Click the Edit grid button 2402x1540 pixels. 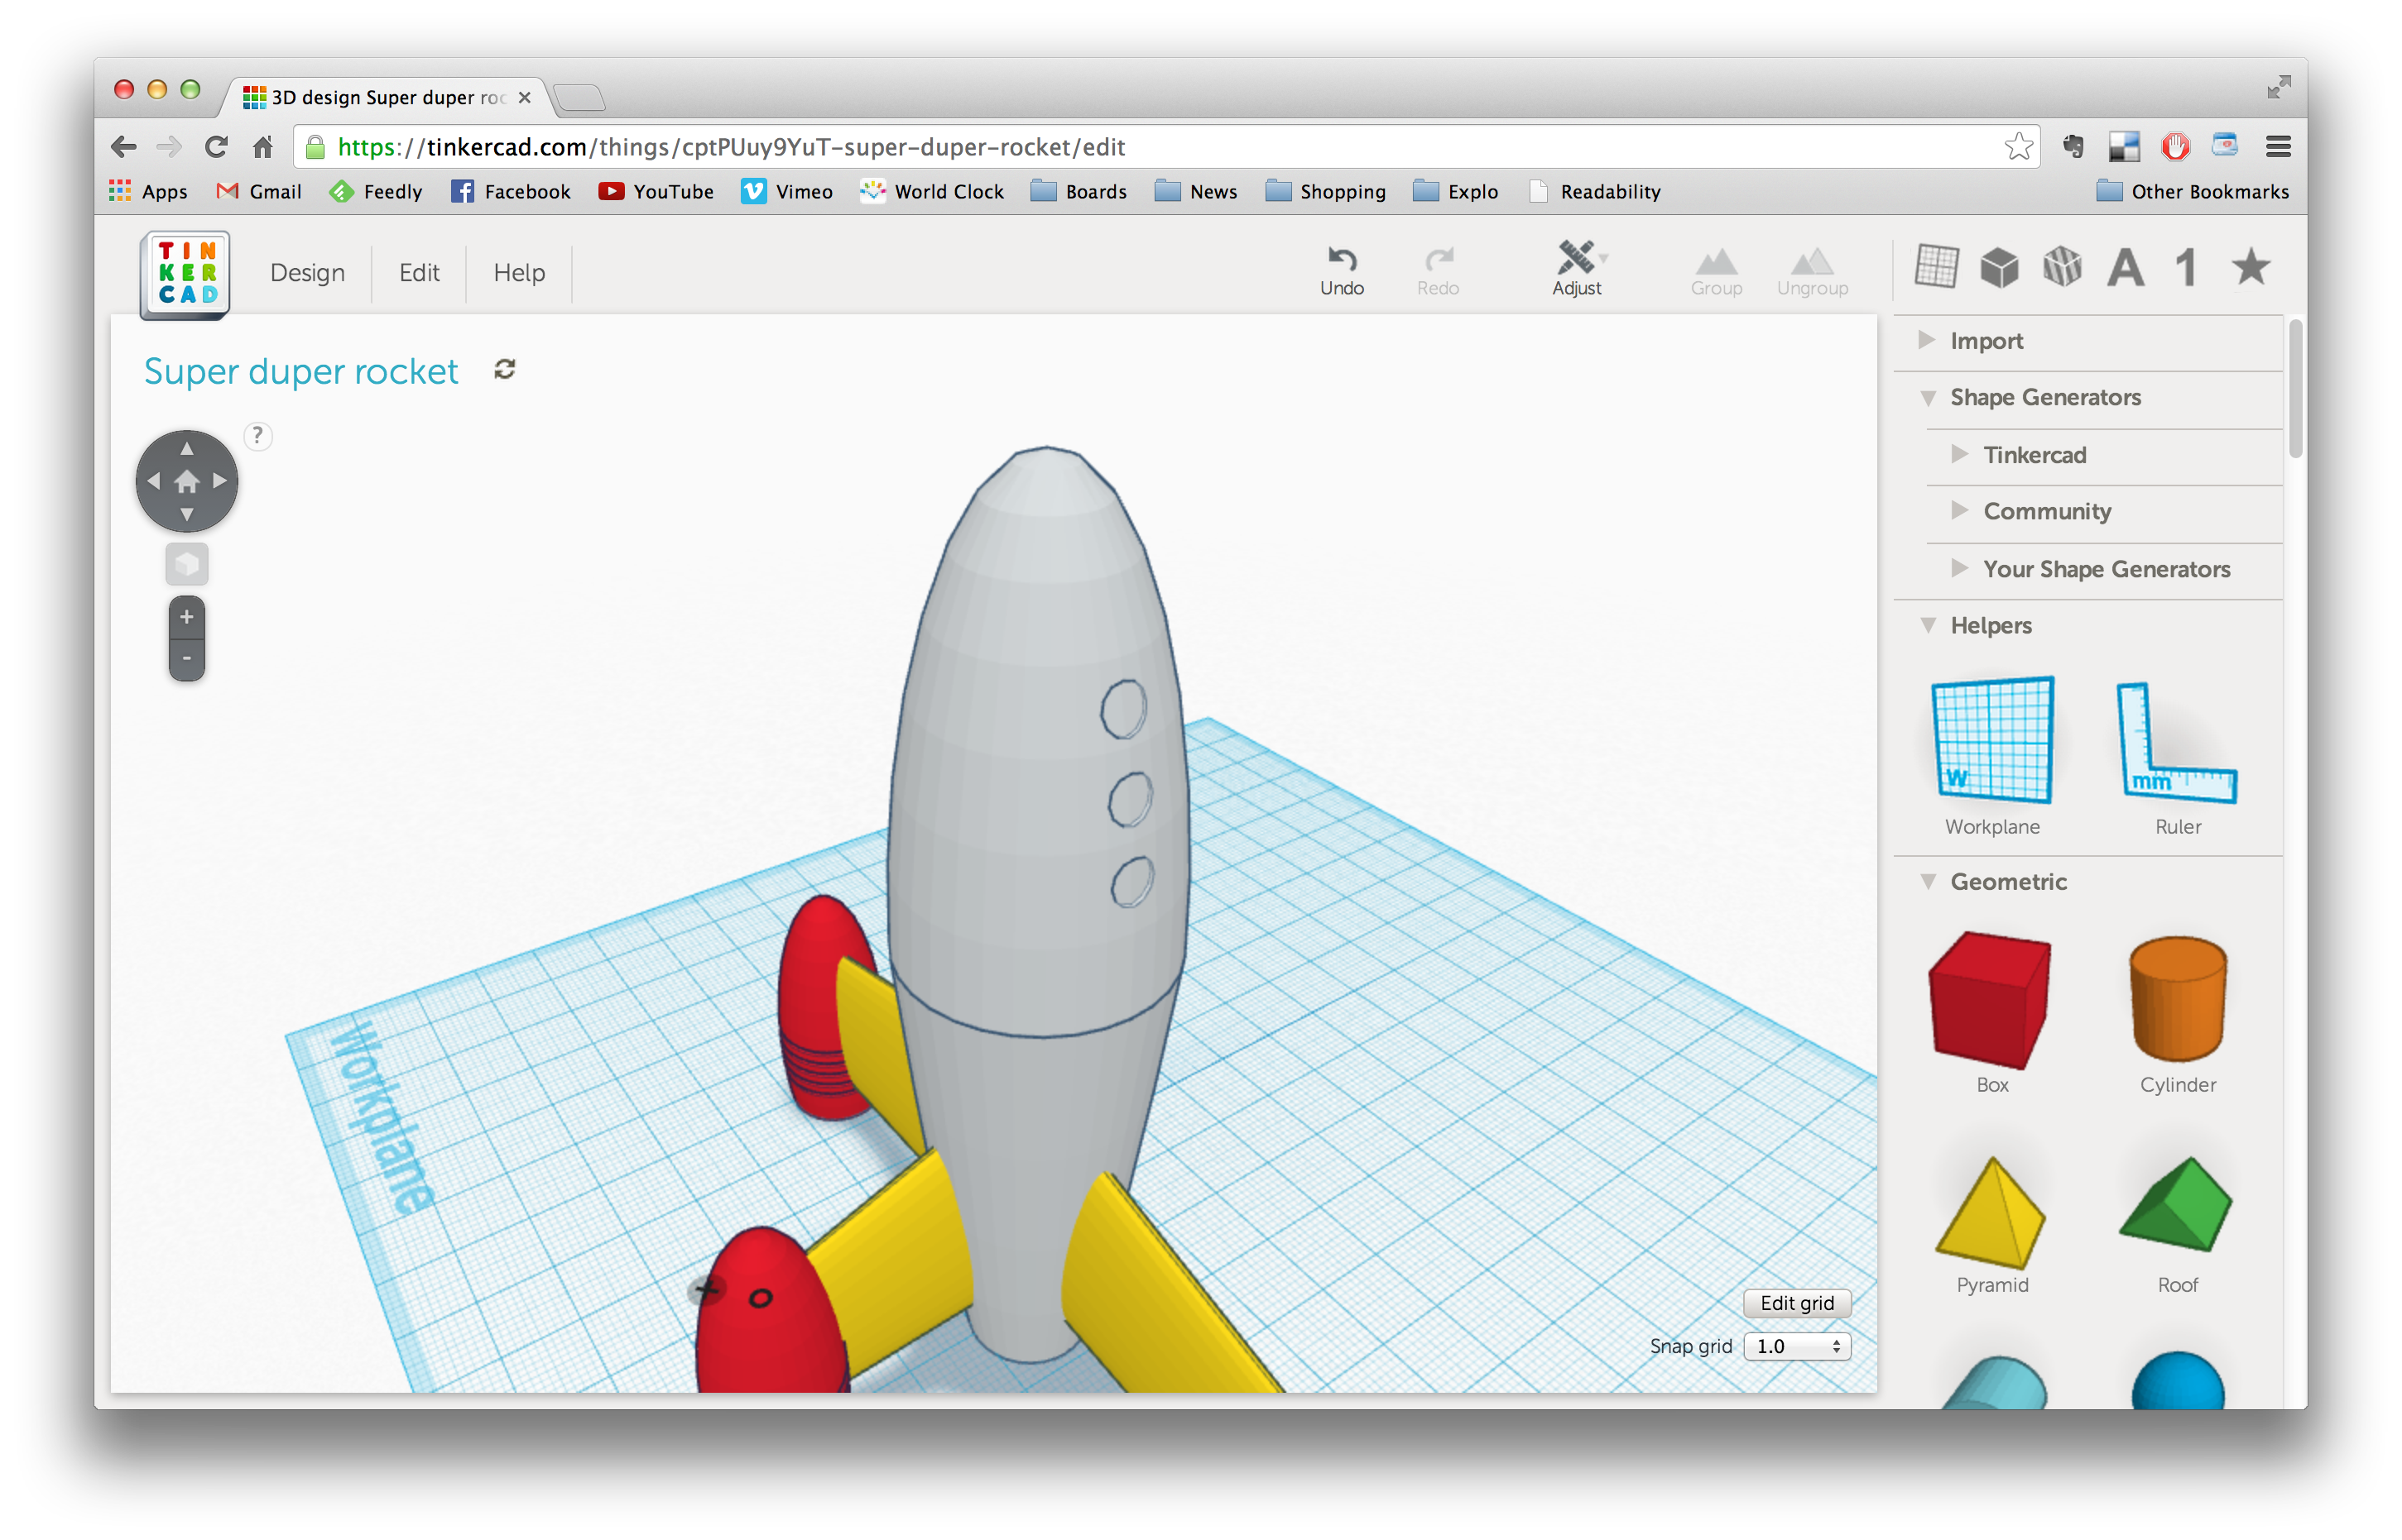(1796, 1303)
